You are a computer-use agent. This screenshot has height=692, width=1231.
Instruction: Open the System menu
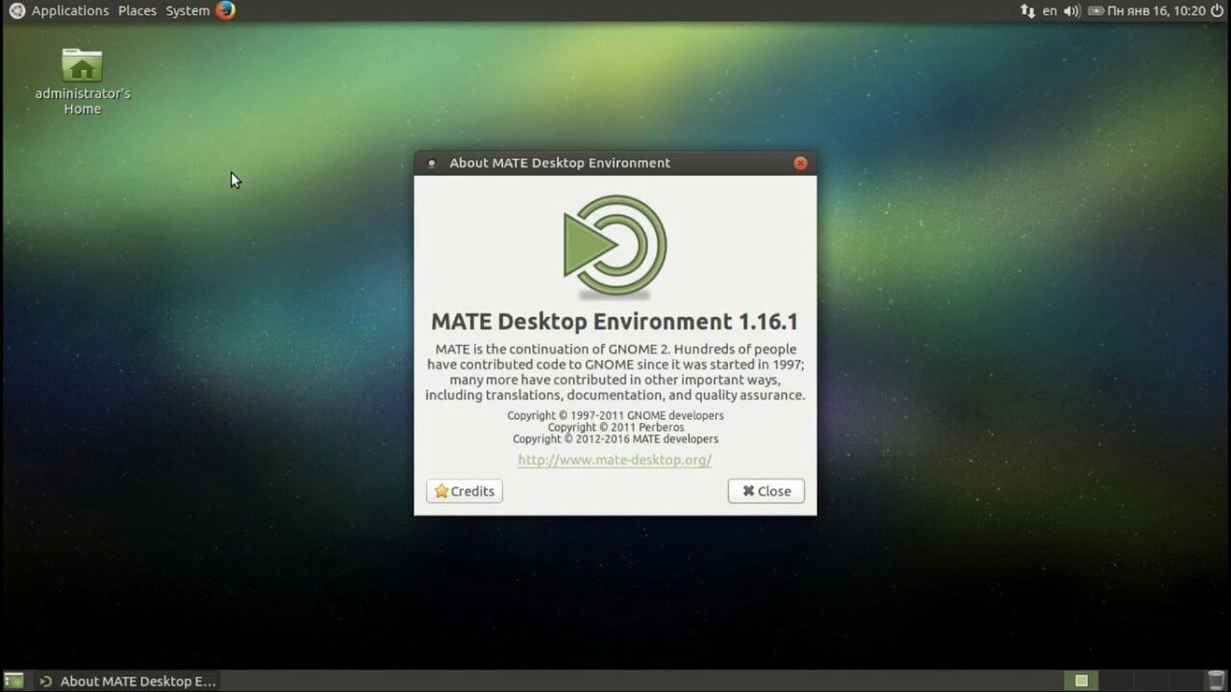[188, 11]
